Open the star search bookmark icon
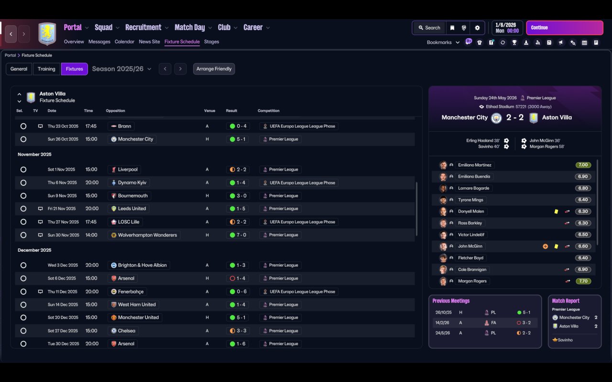The height and width of the screenshot is (382, 612). coord(573,42)
